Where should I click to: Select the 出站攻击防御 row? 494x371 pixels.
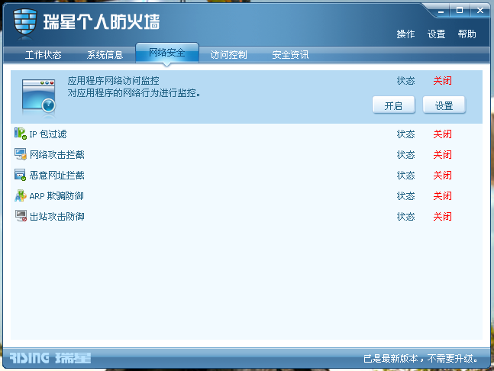247,216
